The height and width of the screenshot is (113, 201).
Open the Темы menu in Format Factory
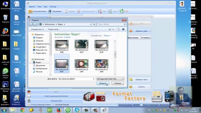39,7
